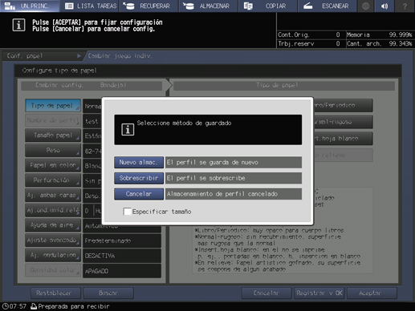
Task: Click the Aceptar button
Action: (x=372, y=293)
